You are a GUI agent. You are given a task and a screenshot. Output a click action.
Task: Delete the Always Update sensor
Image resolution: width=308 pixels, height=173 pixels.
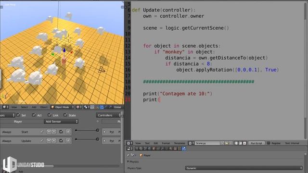pos(68,141)
